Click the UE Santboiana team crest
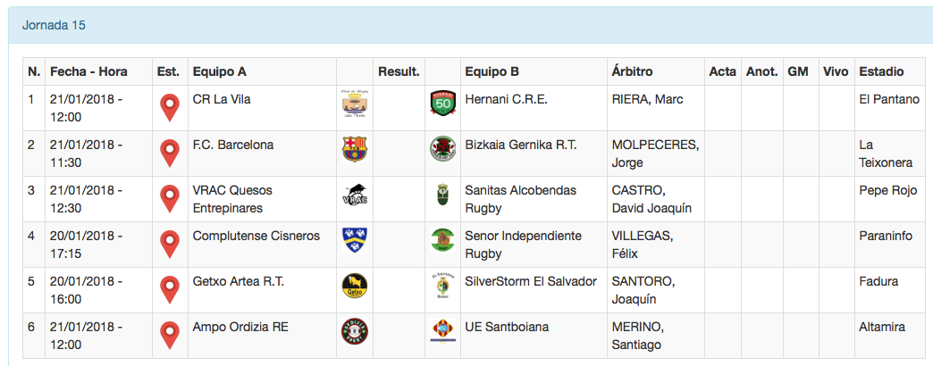This screenshot has height=366, width=933. 443,331
